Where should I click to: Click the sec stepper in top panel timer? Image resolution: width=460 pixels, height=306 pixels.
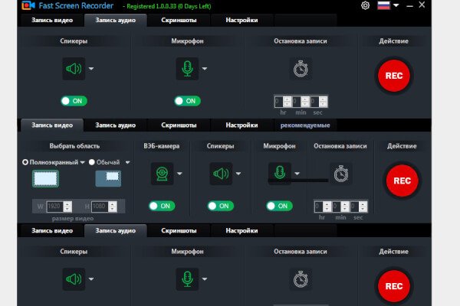tap(323, 102)
